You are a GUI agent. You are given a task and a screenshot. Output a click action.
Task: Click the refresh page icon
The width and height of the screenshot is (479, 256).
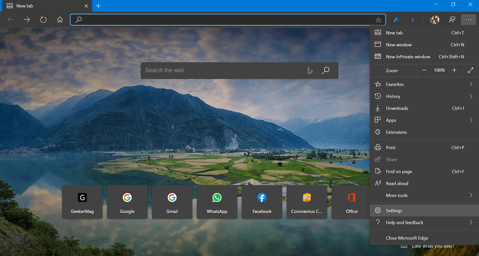44,20
